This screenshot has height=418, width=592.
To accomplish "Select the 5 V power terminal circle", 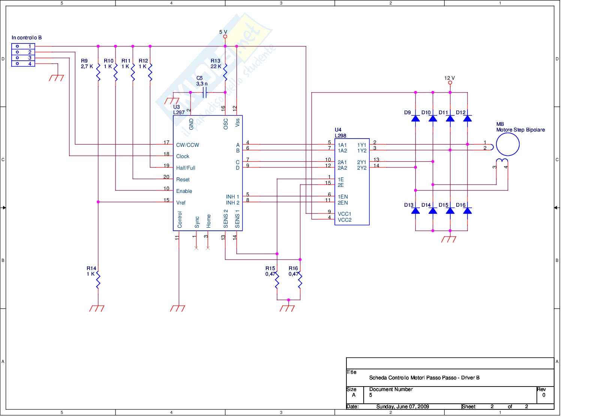I will click(225, 37).
